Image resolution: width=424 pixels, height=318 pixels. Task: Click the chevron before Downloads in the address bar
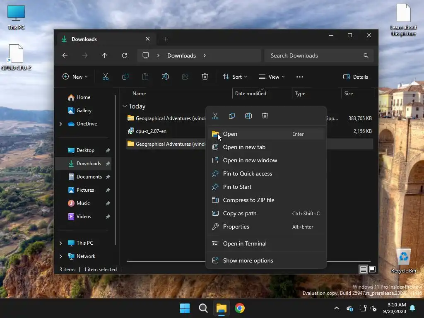pos(158,55)
